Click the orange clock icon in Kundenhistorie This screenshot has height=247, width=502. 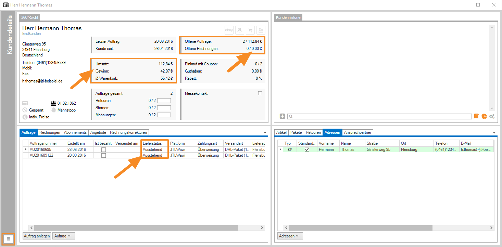[484, 116]
